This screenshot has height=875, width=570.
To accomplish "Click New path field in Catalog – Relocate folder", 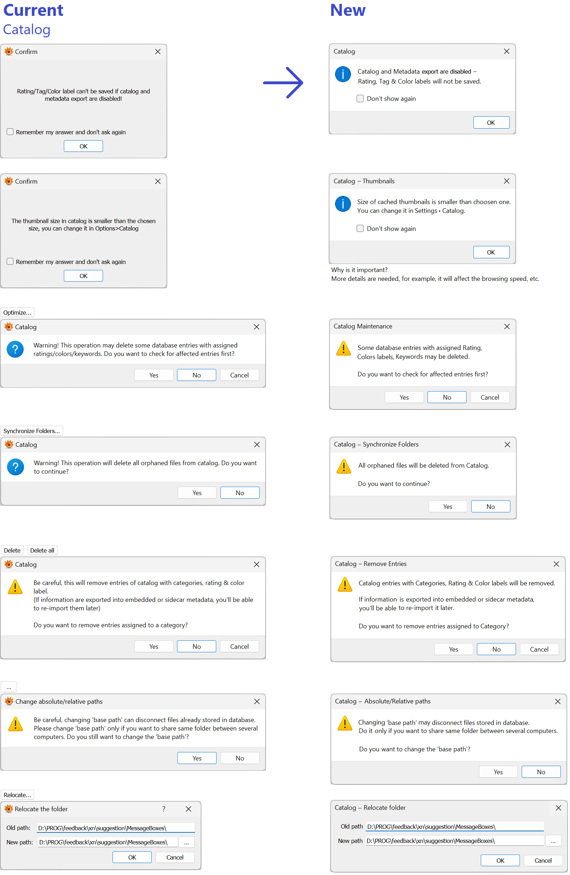I will pos(455,841).
